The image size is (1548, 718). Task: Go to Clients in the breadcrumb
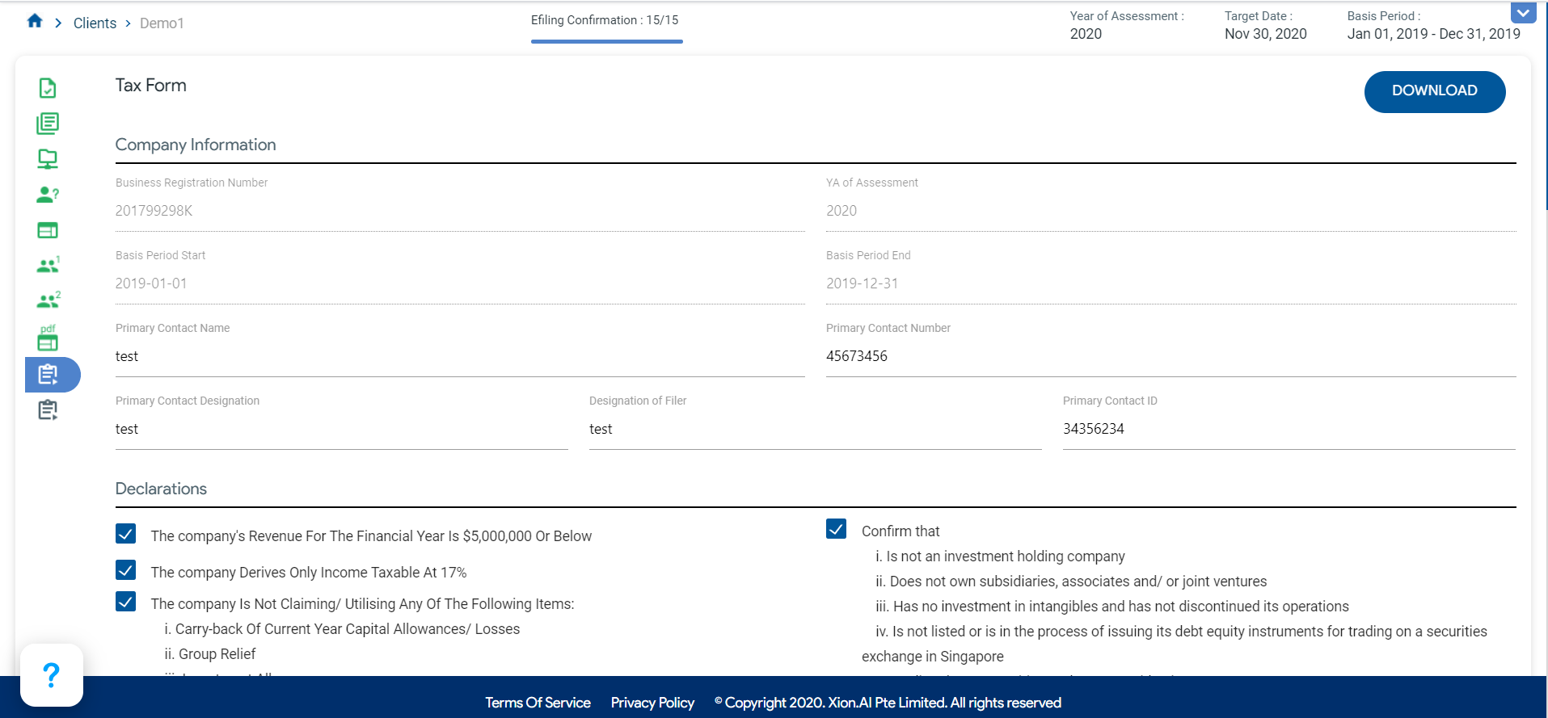[95, 23]
